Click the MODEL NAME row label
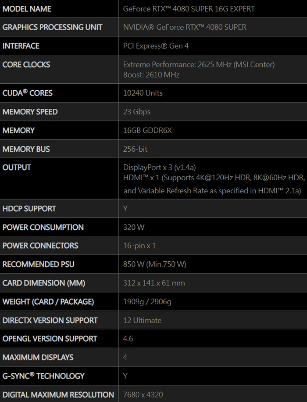Screen dimensions: 307x402 tap(27, 9)
